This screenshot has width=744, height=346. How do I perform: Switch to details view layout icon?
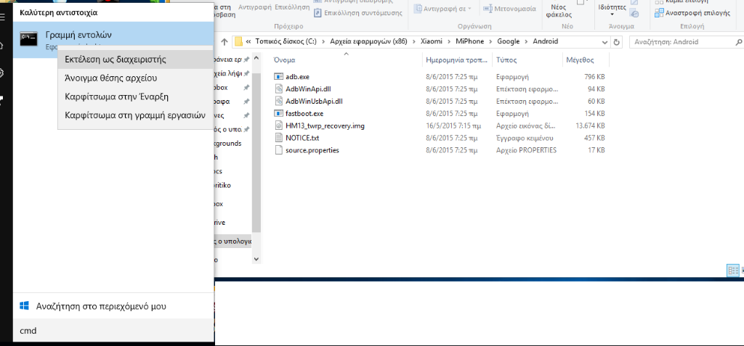(733, 270)
